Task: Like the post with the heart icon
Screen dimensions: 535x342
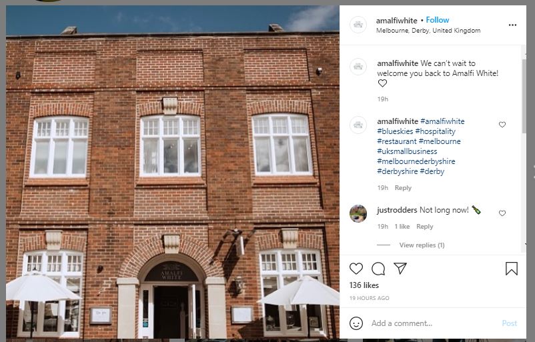Action: coord(356,269)
